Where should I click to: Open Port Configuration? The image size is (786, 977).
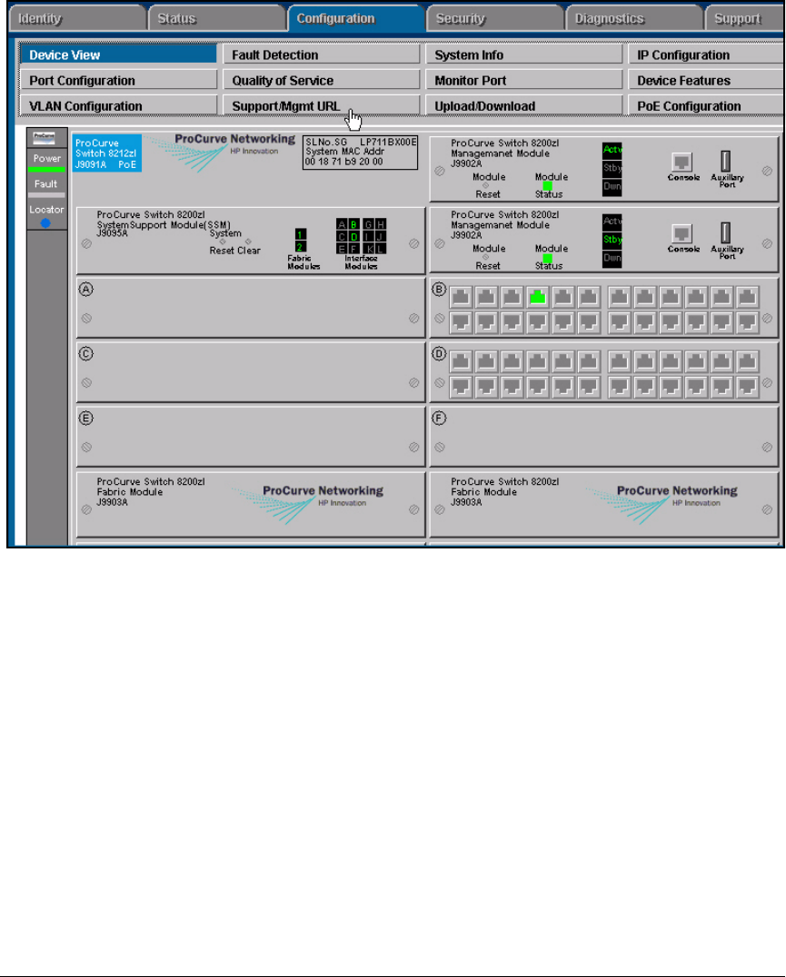pos(118,81)
